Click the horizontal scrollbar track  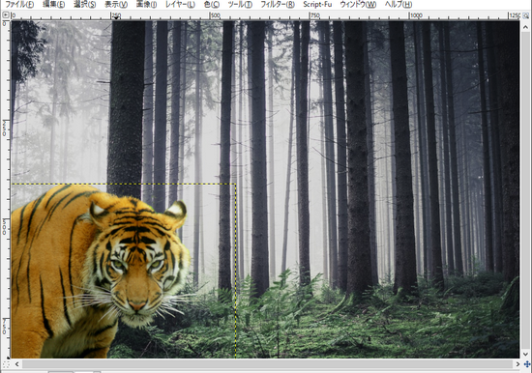tap(267, 364)
